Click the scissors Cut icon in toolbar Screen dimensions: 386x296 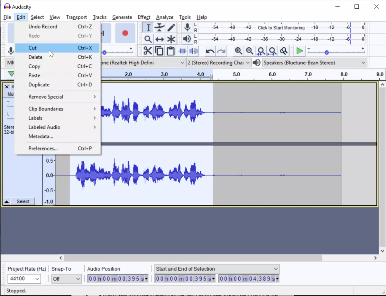coord(148,51)
